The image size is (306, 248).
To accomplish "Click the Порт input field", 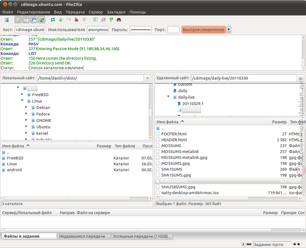I will pos(173,30).
